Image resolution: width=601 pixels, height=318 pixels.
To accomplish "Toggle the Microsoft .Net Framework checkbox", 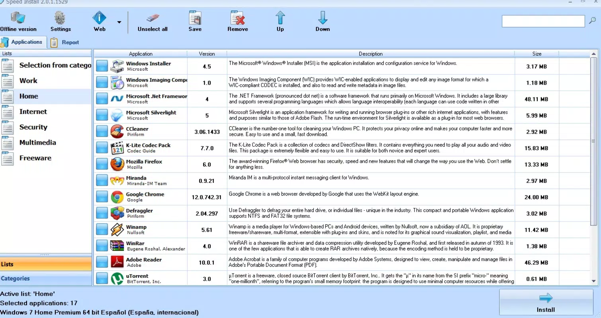I will (x=102, y=99).
